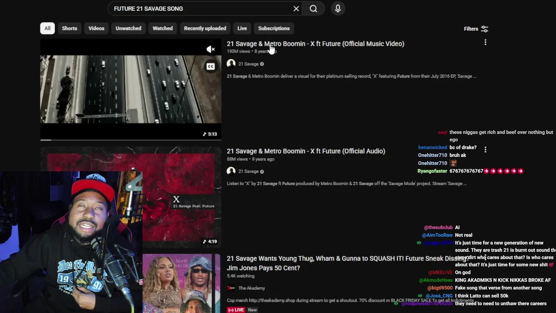Click 21 Savage channel avatar under the music video

click(231, 64)
